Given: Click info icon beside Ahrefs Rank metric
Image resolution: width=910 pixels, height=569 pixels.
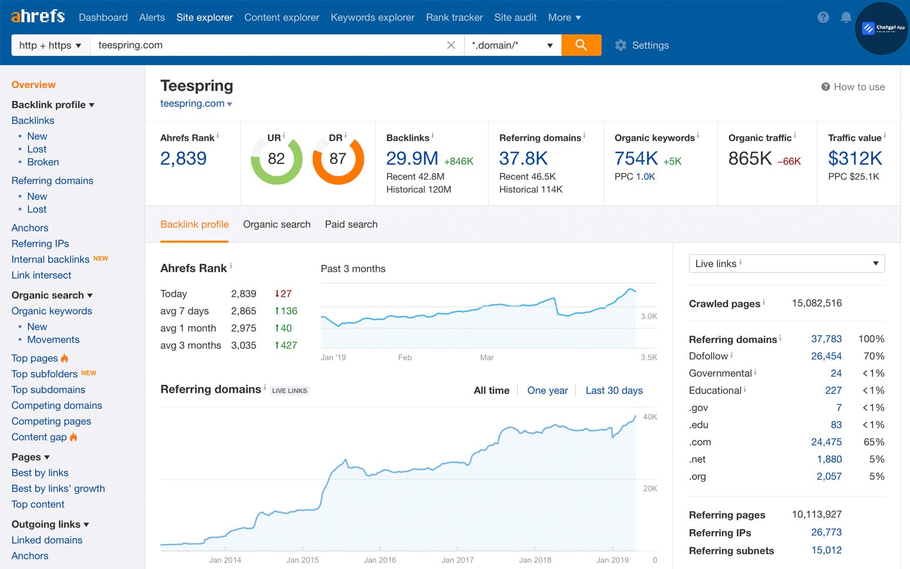Looking at the screenshot, I should click(217, 135).
